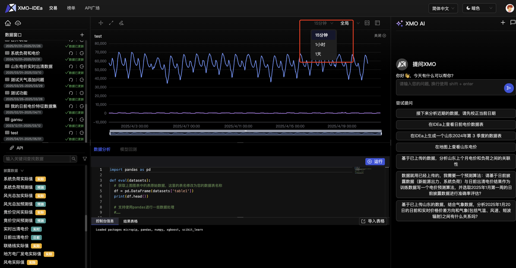This screenshot has height=268, width=516.
Task: Run the code with 运行 button
Action: pyautogui.click(x=375, y=162)
